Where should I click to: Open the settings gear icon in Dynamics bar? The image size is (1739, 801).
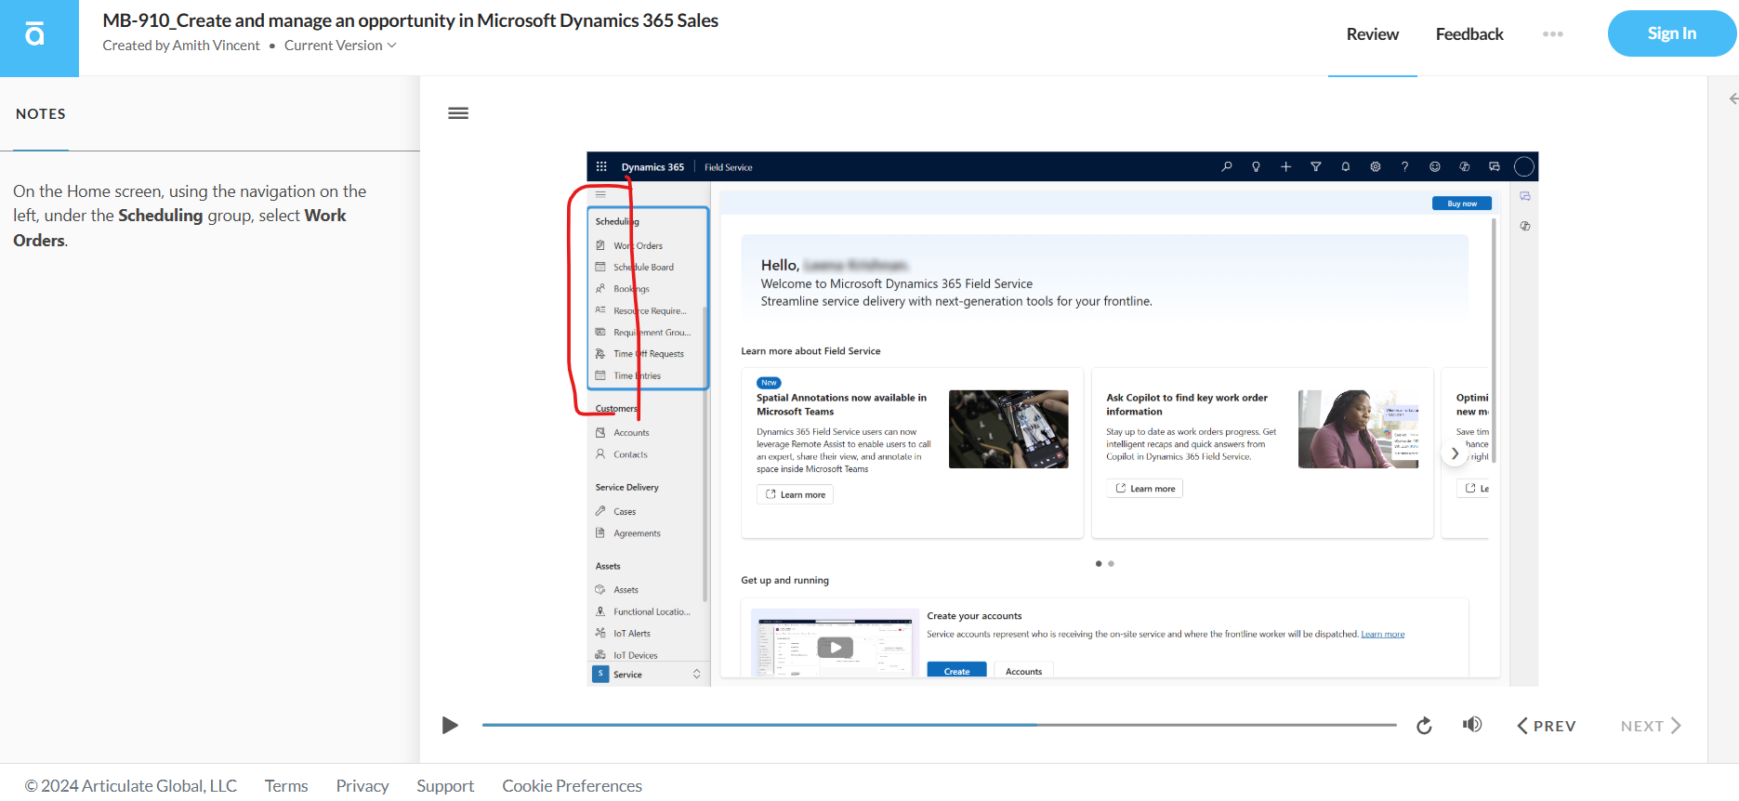(1376, 167)
